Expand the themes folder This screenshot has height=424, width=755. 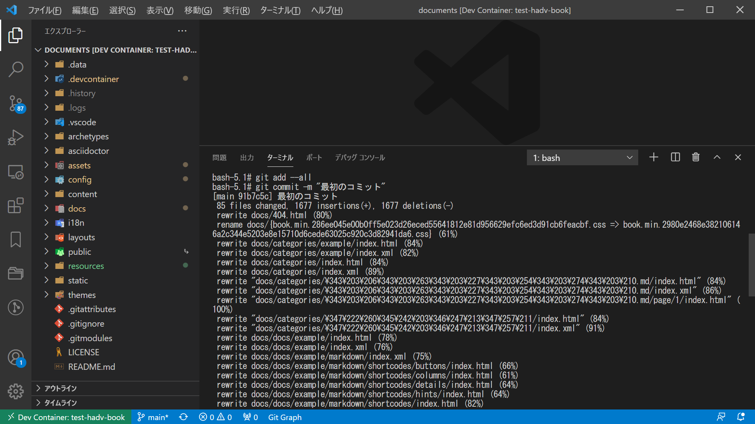(x=115, y=295)
